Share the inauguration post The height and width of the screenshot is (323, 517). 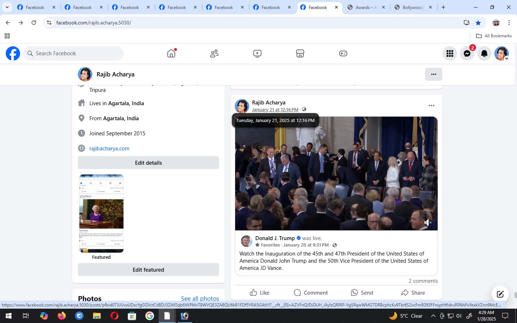click(413, 292)
